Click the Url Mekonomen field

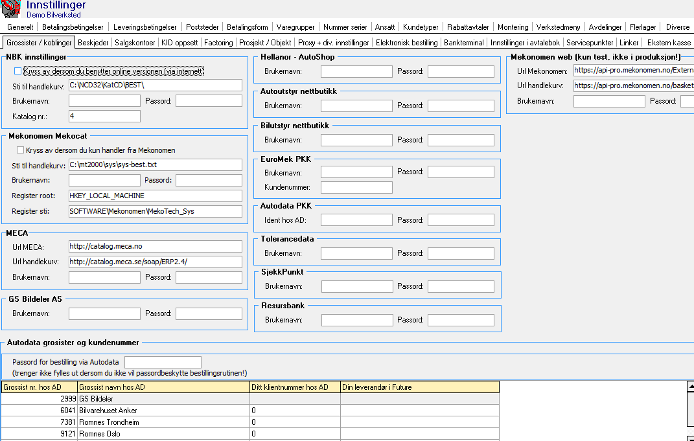tap(634, 70)
